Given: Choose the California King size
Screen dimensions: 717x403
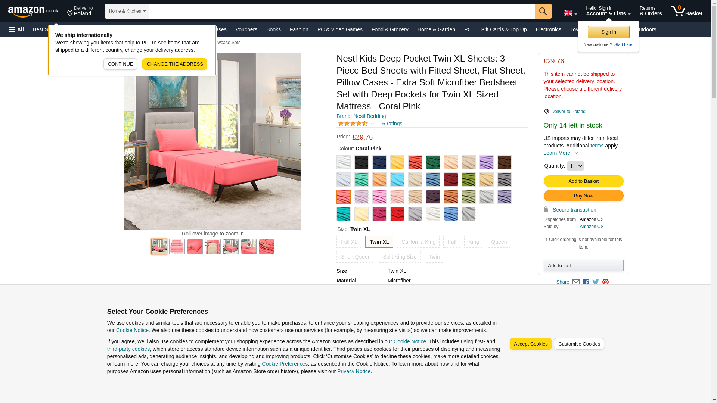Looking at the screenshot, I should point(418,242).
